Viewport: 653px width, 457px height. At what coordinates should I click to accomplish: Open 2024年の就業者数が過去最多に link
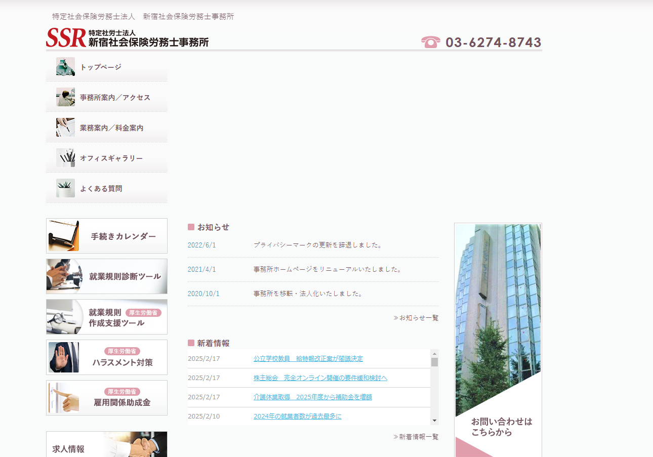[x=298, y=417]
